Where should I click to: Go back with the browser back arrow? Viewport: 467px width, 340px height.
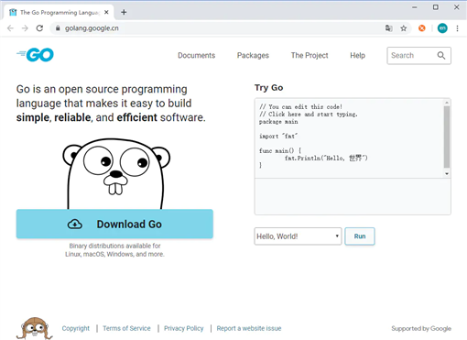click(10, 28)
